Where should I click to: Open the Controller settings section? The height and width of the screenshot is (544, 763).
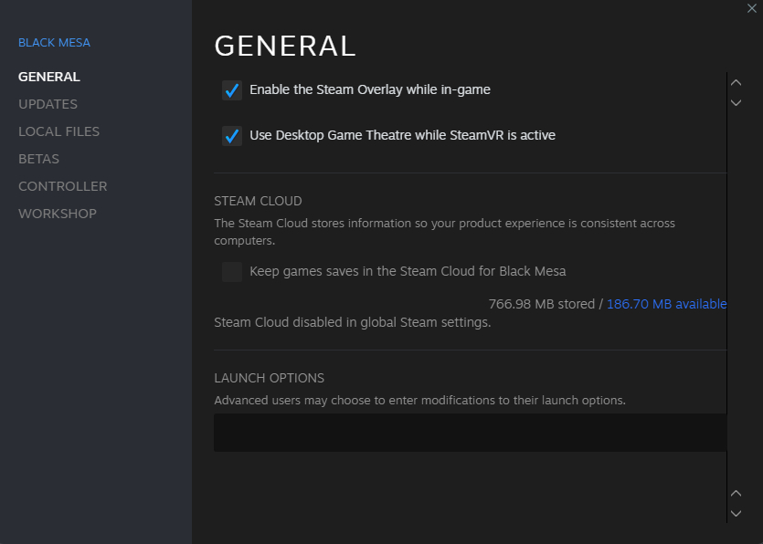coord(62,186)
